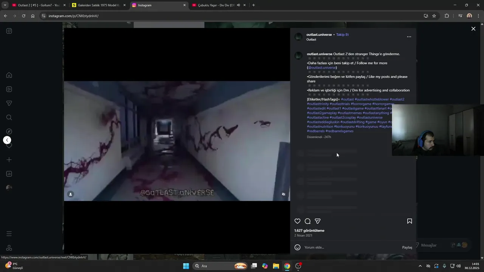The image size is (484, 272).
Task: Open #outlast2cosplay hashtag link
Action: click(343, 117)
